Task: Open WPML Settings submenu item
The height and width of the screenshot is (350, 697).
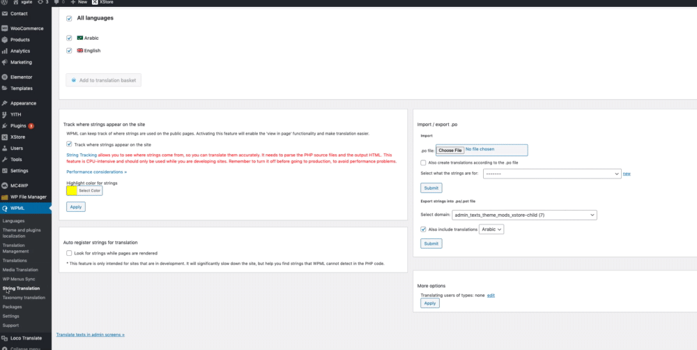Action: tap(10, 317)
